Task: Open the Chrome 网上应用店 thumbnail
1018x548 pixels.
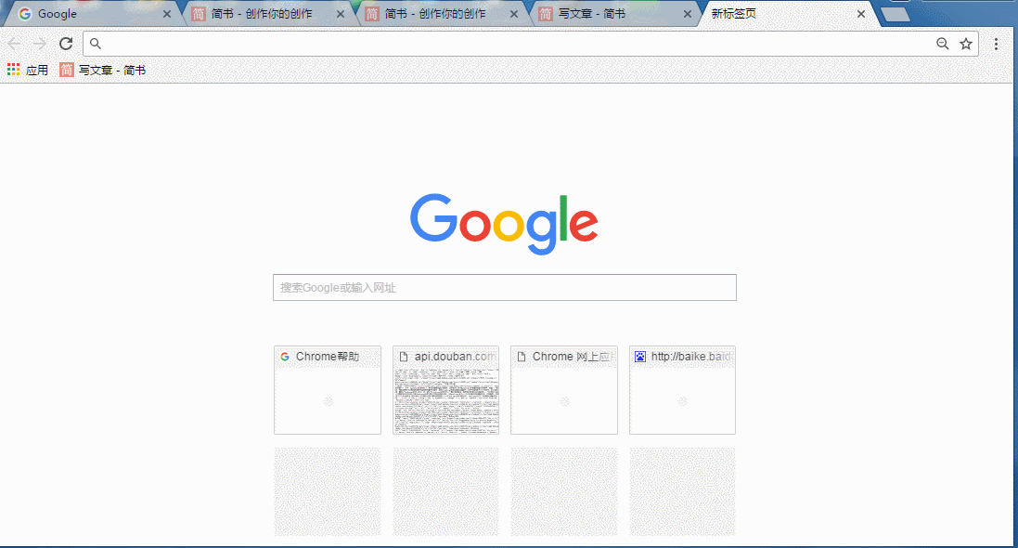Action: 564,390
